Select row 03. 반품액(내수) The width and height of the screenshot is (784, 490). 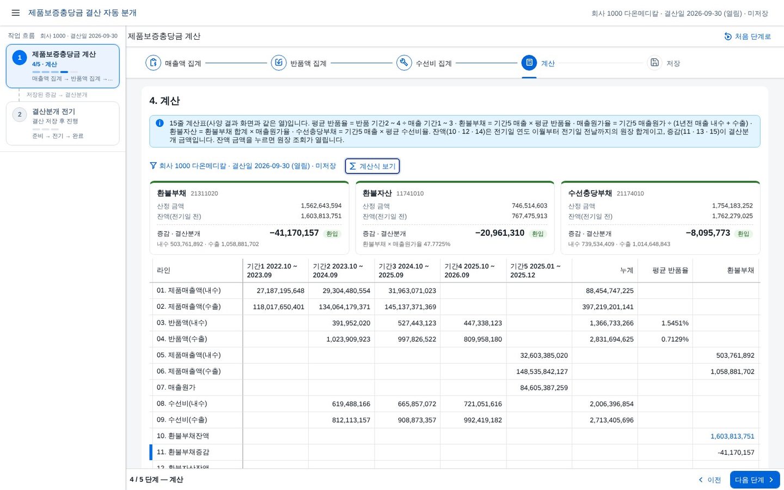coord(455,323)
